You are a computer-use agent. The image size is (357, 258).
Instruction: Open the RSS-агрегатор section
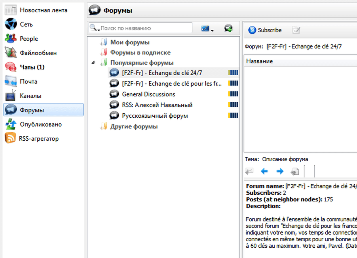[x=39, y=139]
